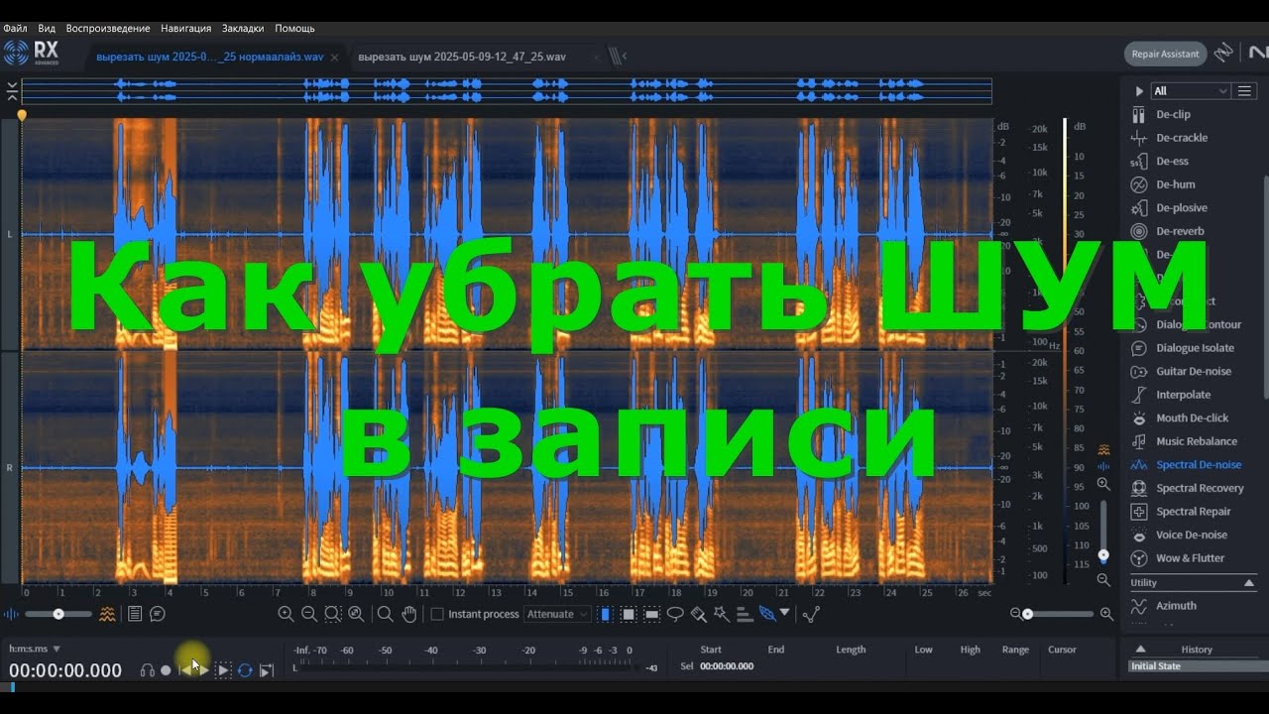Select the Time selection tool

coord(605,614)
